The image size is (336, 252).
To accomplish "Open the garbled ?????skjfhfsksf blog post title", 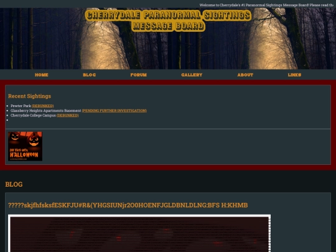I will point(128,205).
